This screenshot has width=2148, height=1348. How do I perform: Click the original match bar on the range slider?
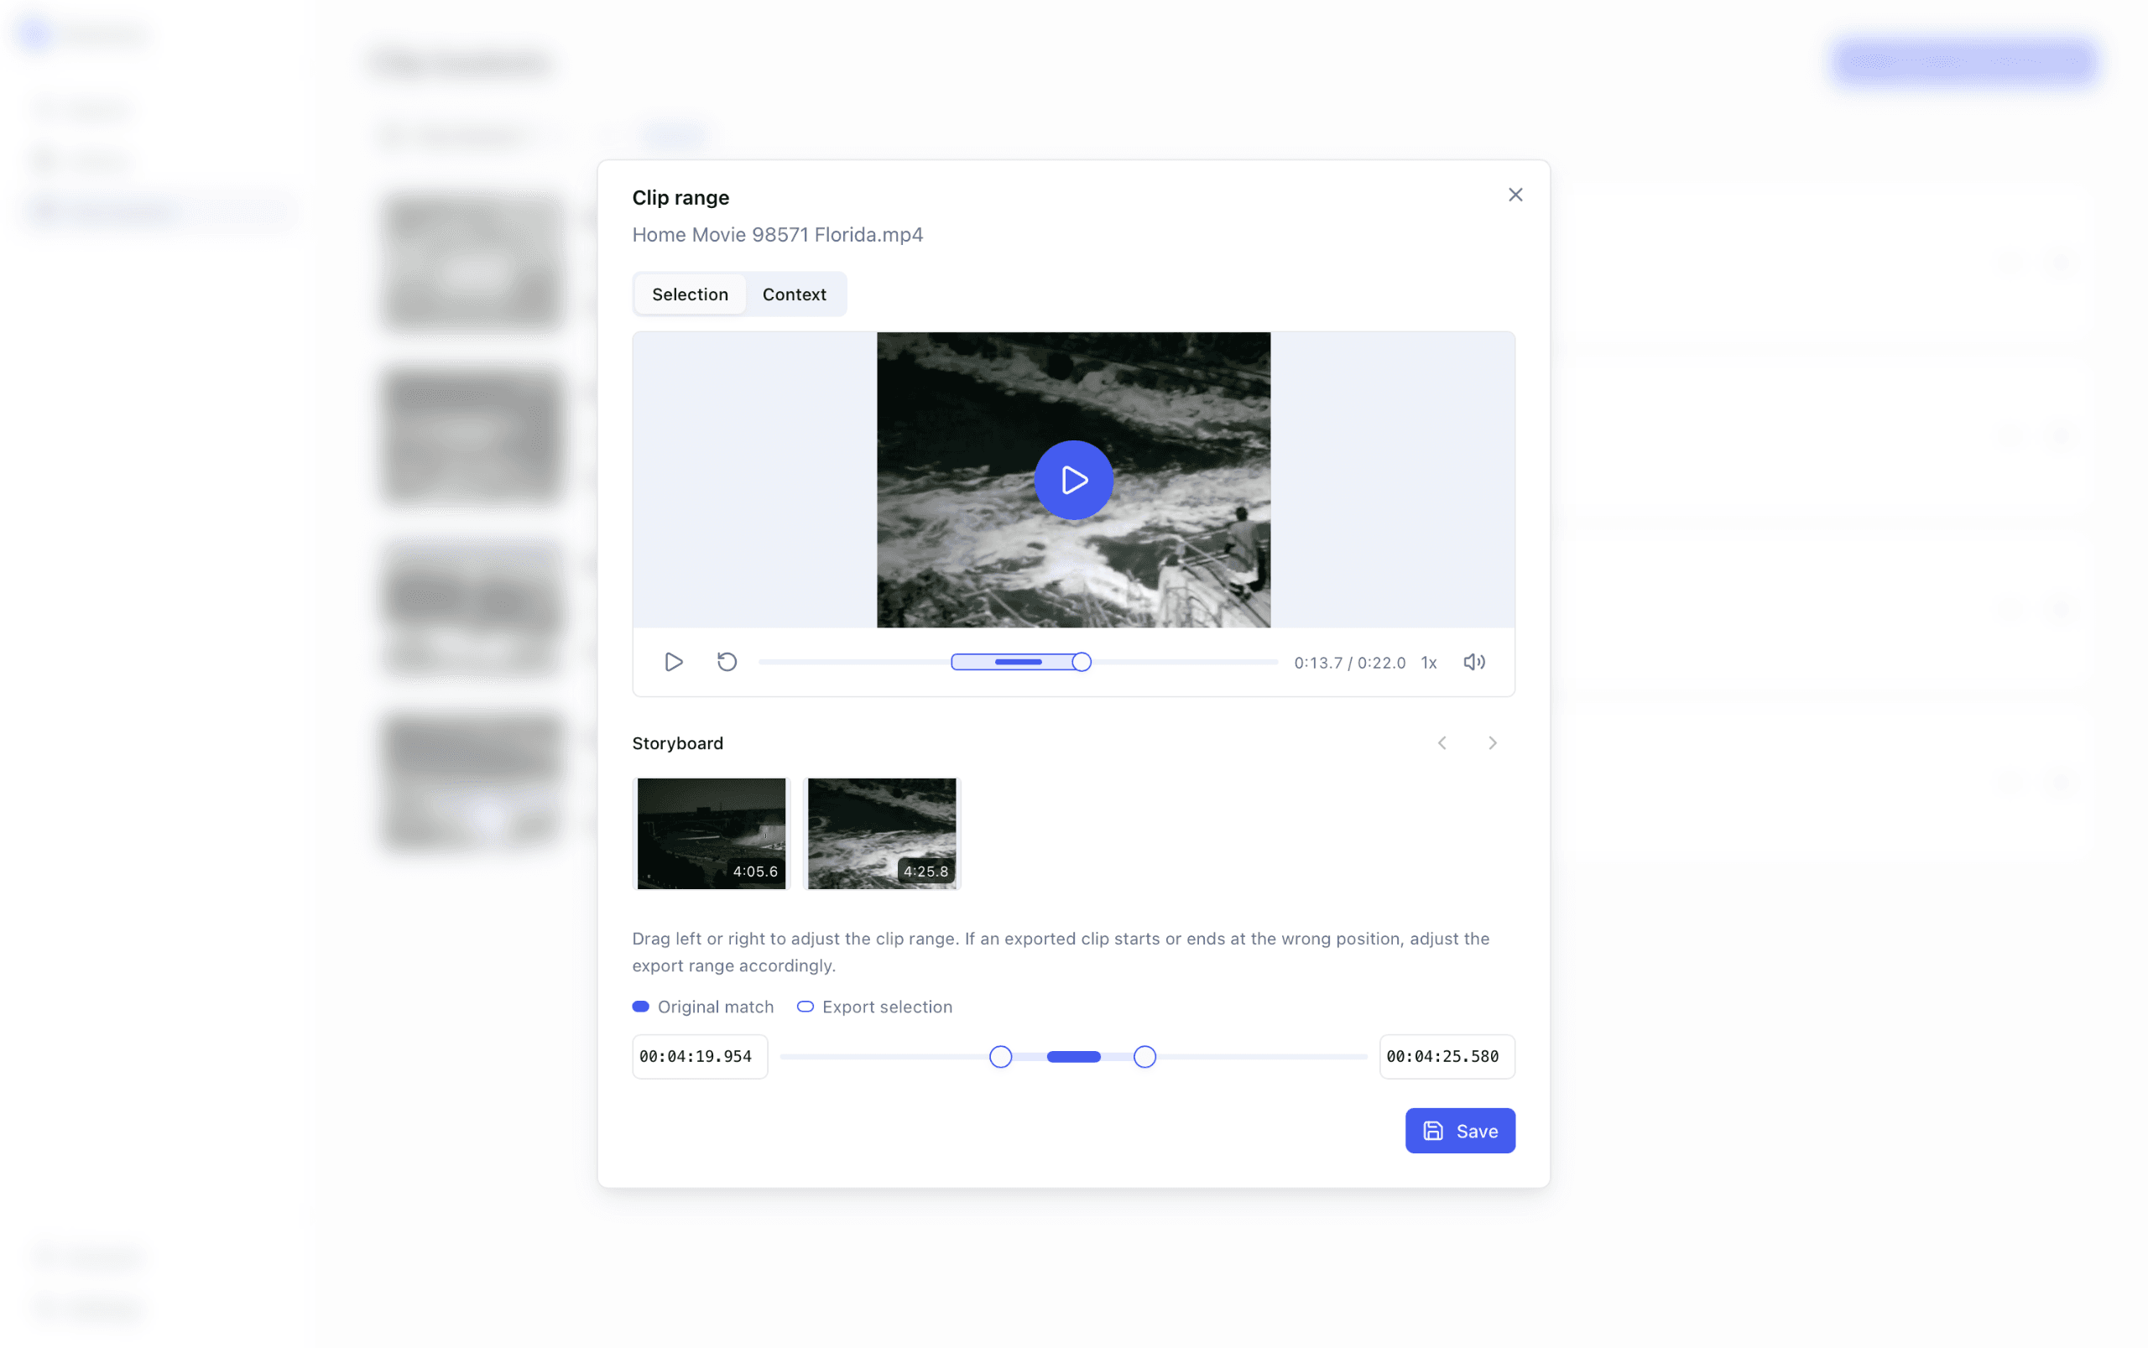pos(1073,1056)
